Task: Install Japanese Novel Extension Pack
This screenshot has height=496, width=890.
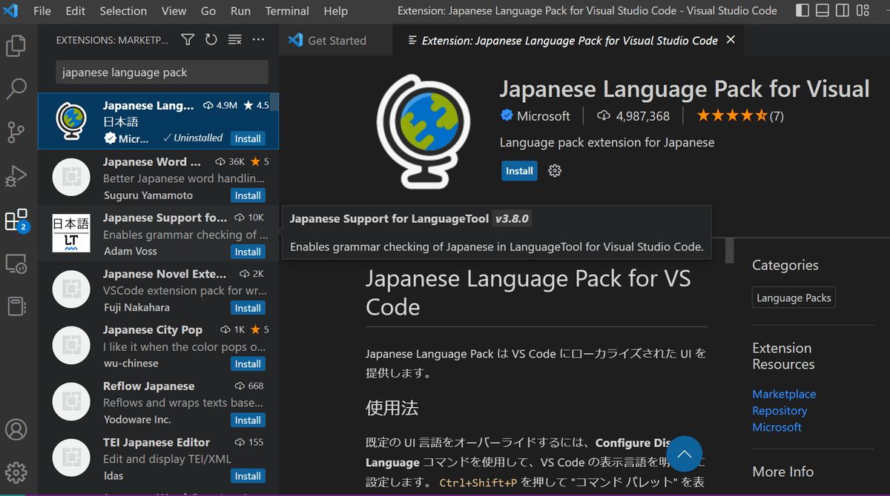Action: coord(248,308)
